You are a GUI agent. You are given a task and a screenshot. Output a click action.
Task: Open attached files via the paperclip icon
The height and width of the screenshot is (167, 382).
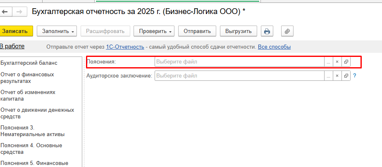tap(287, 31)
